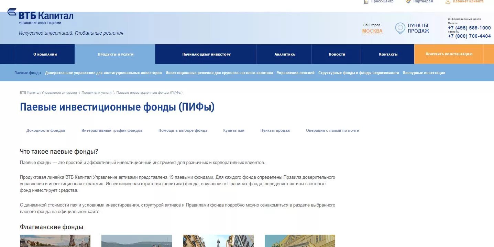Click the Пресс-центр icon at the top

[x=366, y=2]
